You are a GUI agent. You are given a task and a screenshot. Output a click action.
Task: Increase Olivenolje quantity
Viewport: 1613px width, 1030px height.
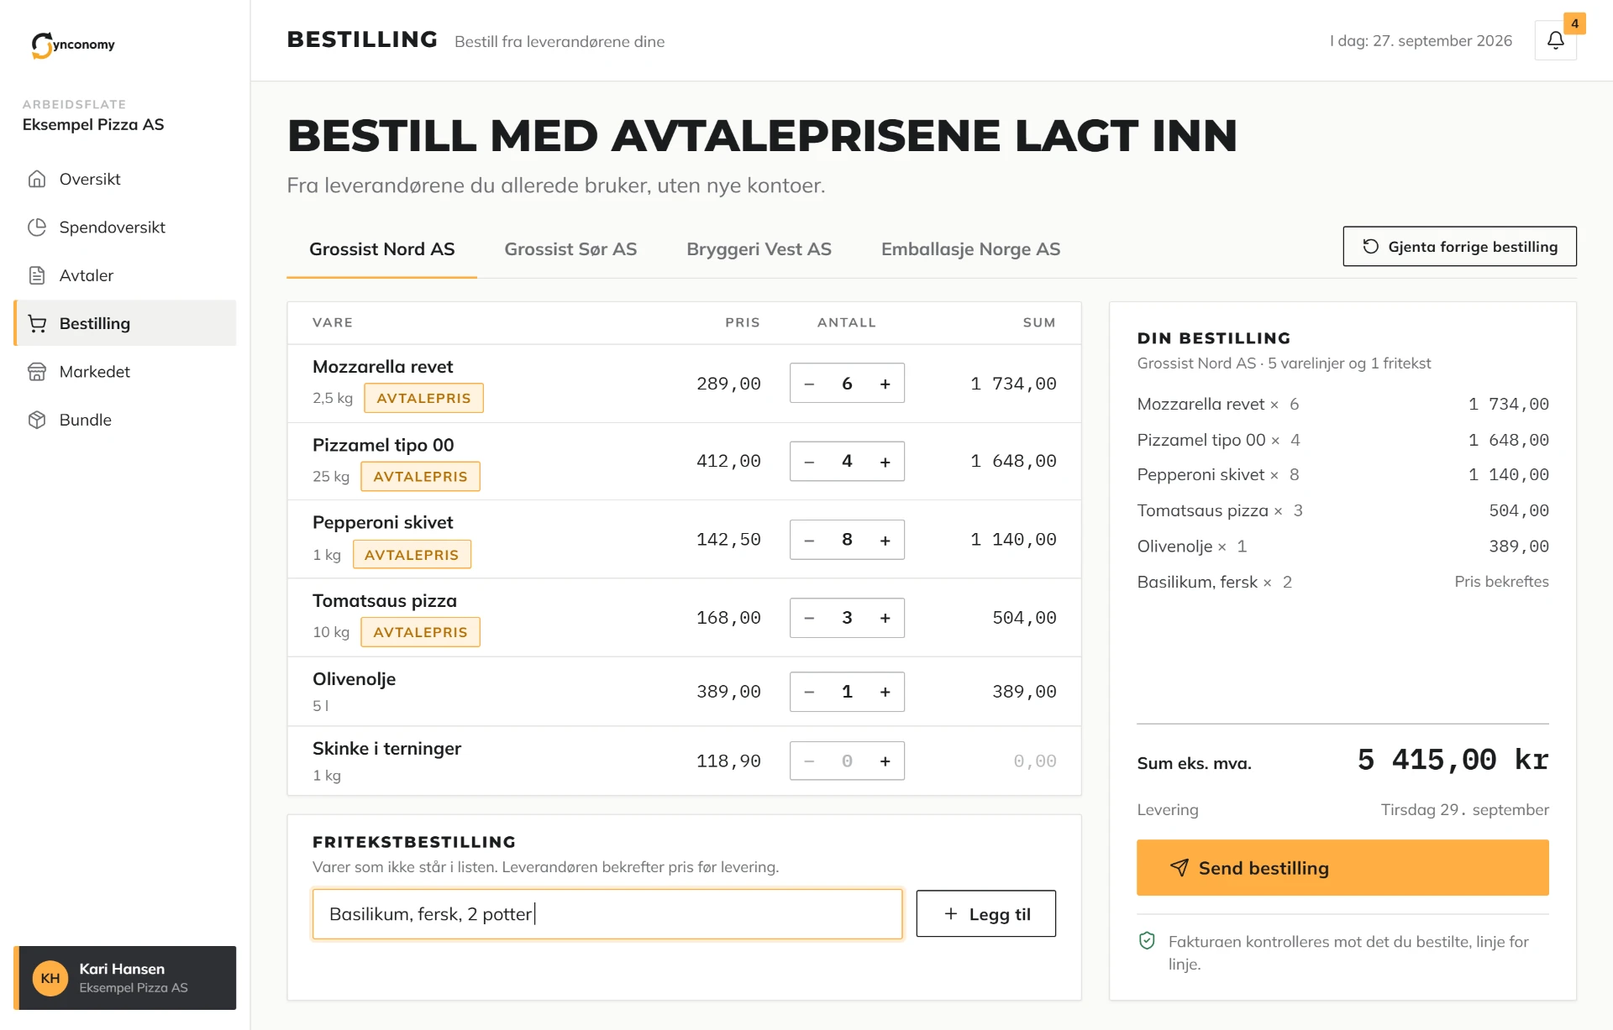coord(885,692)
